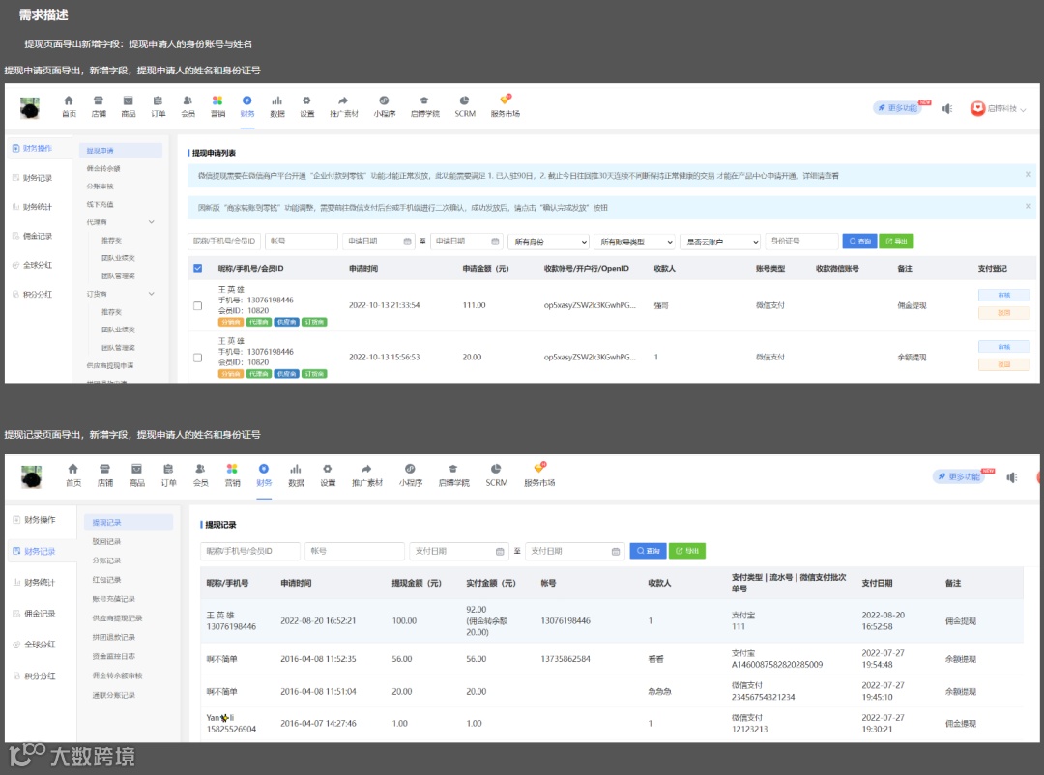Dismiss the 微信提现 notice banner with X
1044x775 pixels.
1028,175
